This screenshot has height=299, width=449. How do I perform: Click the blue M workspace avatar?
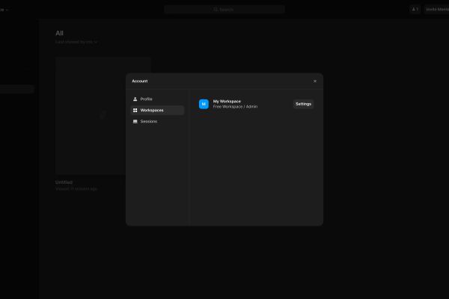coord(204,104)
